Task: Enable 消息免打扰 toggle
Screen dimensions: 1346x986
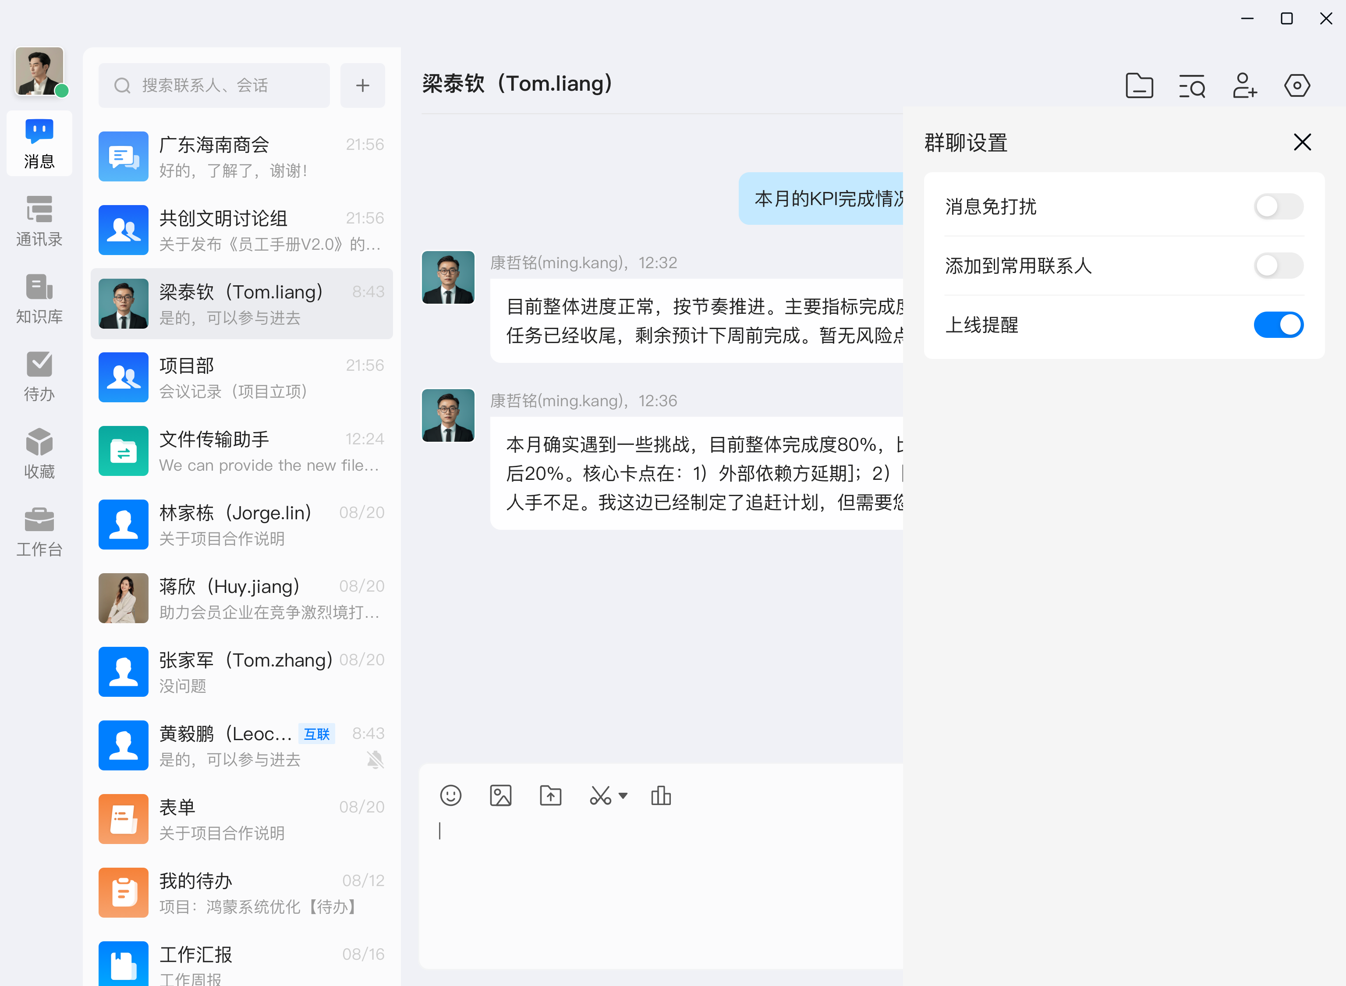Action: [1278, 206]
